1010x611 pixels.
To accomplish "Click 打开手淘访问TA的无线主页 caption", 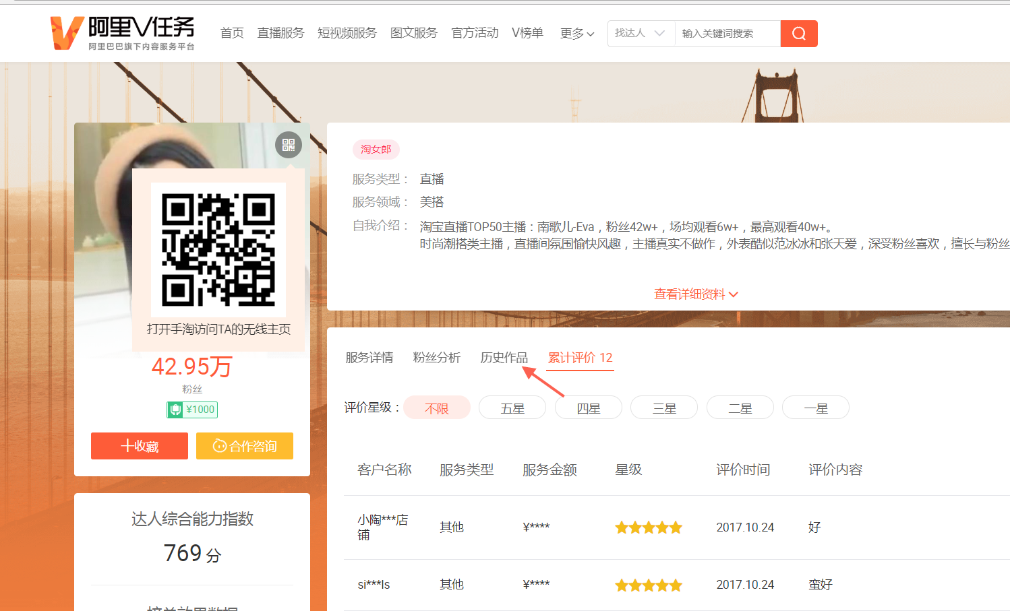I will tap(218, 329).
